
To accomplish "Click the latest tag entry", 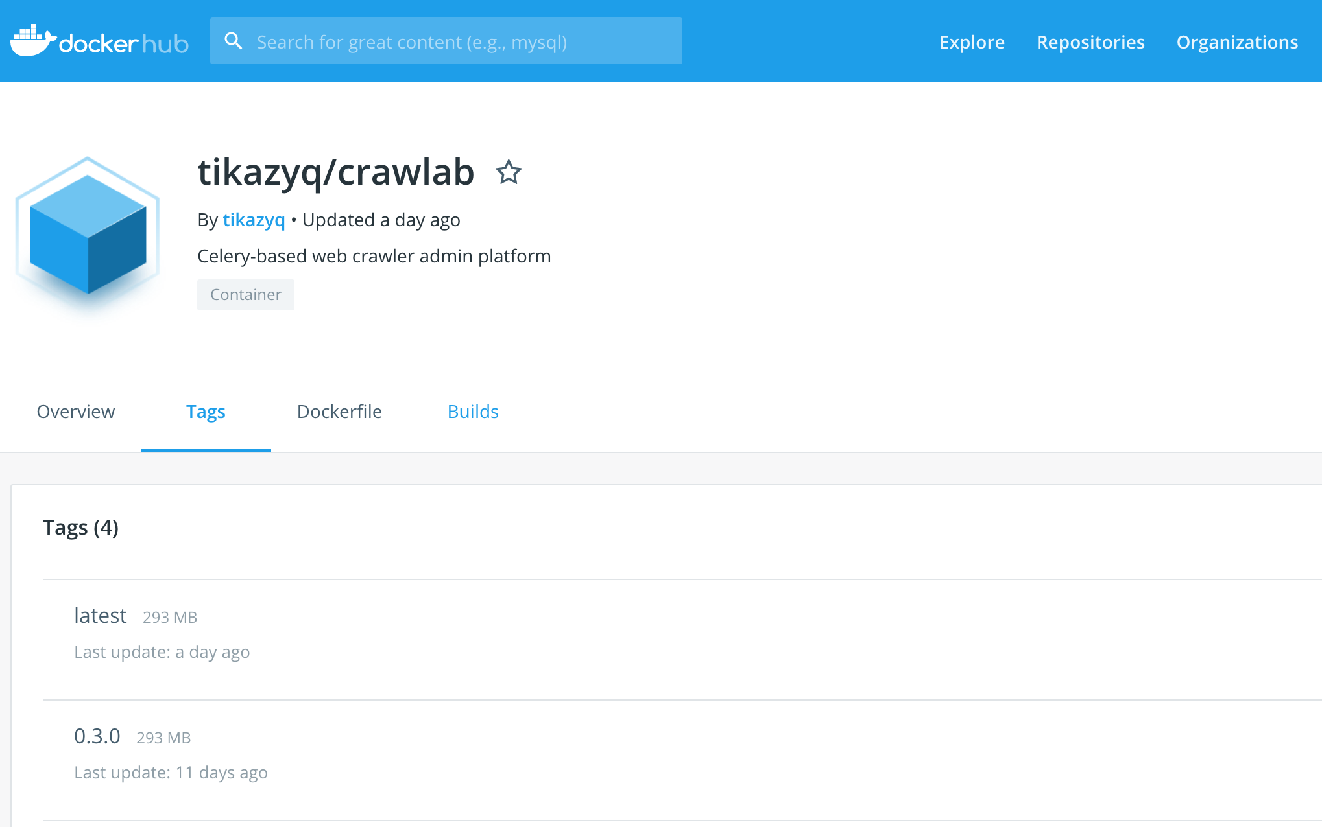I will point(100,616).
